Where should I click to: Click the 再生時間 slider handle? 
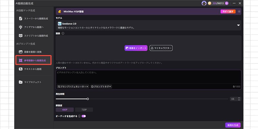coord(88,99)
